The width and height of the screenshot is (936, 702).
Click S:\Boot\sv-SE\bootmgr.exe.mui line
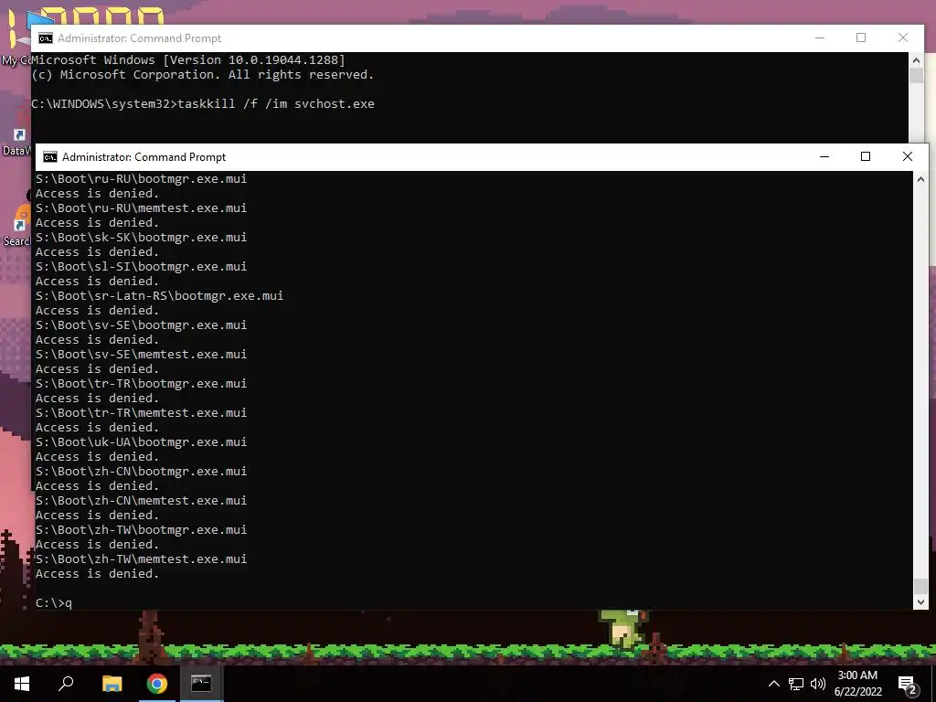pos(141,324)
